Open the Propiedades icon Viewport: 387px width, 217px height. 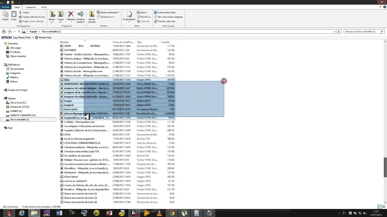(x=129, y=16)
